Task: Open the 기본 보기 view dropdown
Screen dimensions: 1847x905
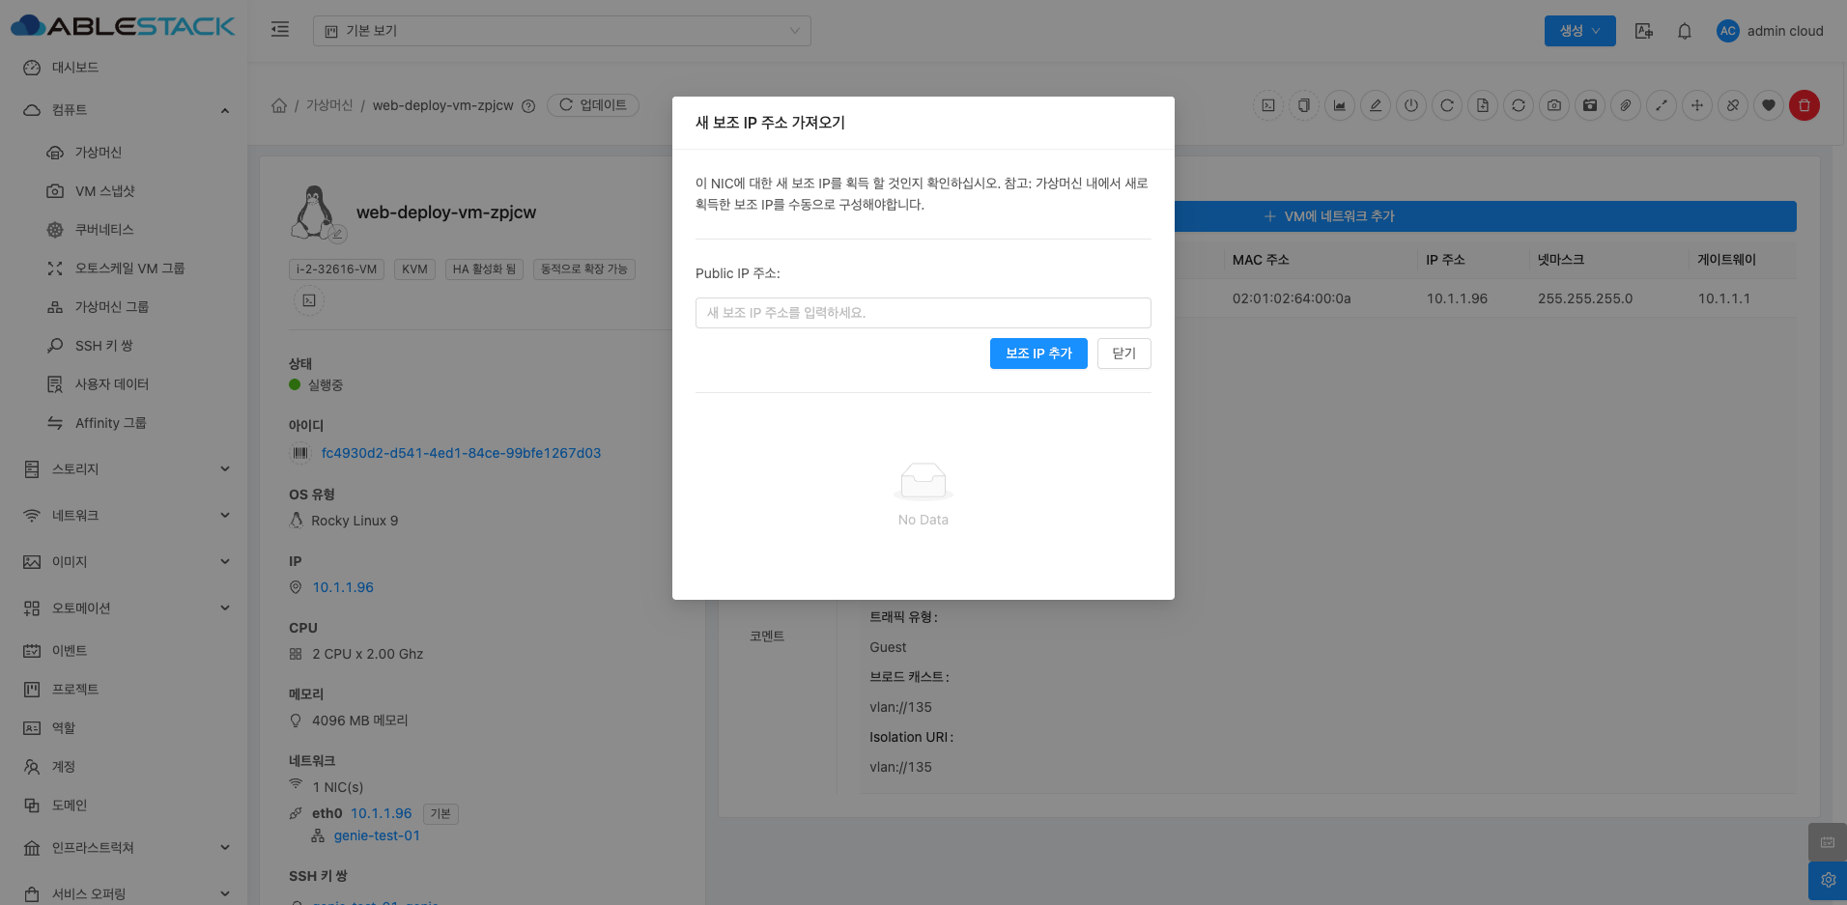Action: point(561,31)
